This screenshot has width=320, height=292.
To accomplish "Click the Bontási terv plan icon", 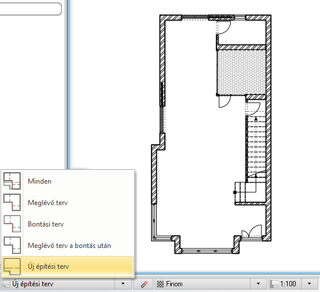I will (x=12, y=224).
